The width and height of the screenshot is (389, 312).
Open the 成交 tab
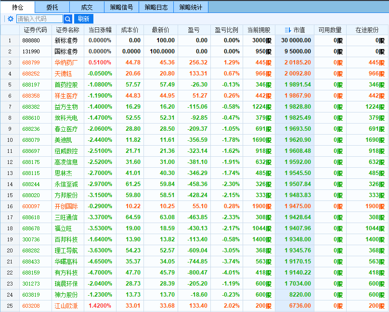point(87,7)
